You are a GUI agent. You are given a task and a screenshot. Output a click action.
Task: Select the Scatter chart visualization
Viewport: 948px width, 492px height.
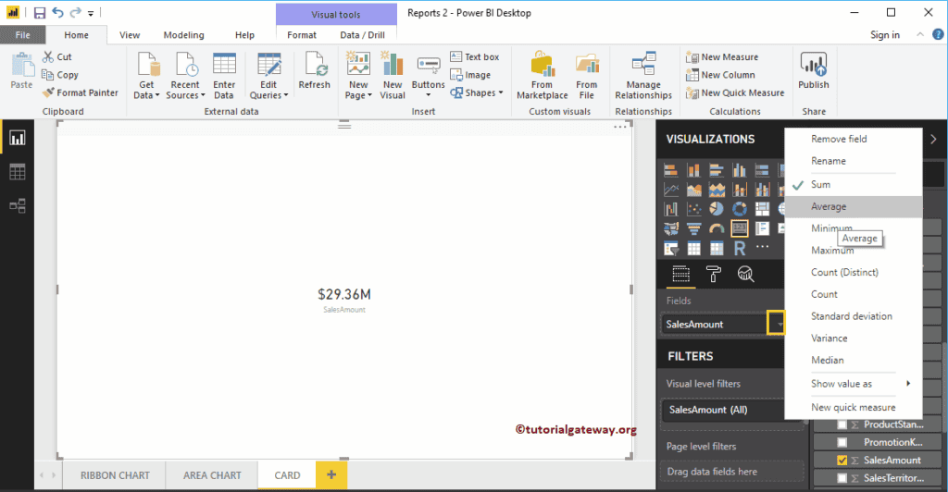(x=693, y=210)
